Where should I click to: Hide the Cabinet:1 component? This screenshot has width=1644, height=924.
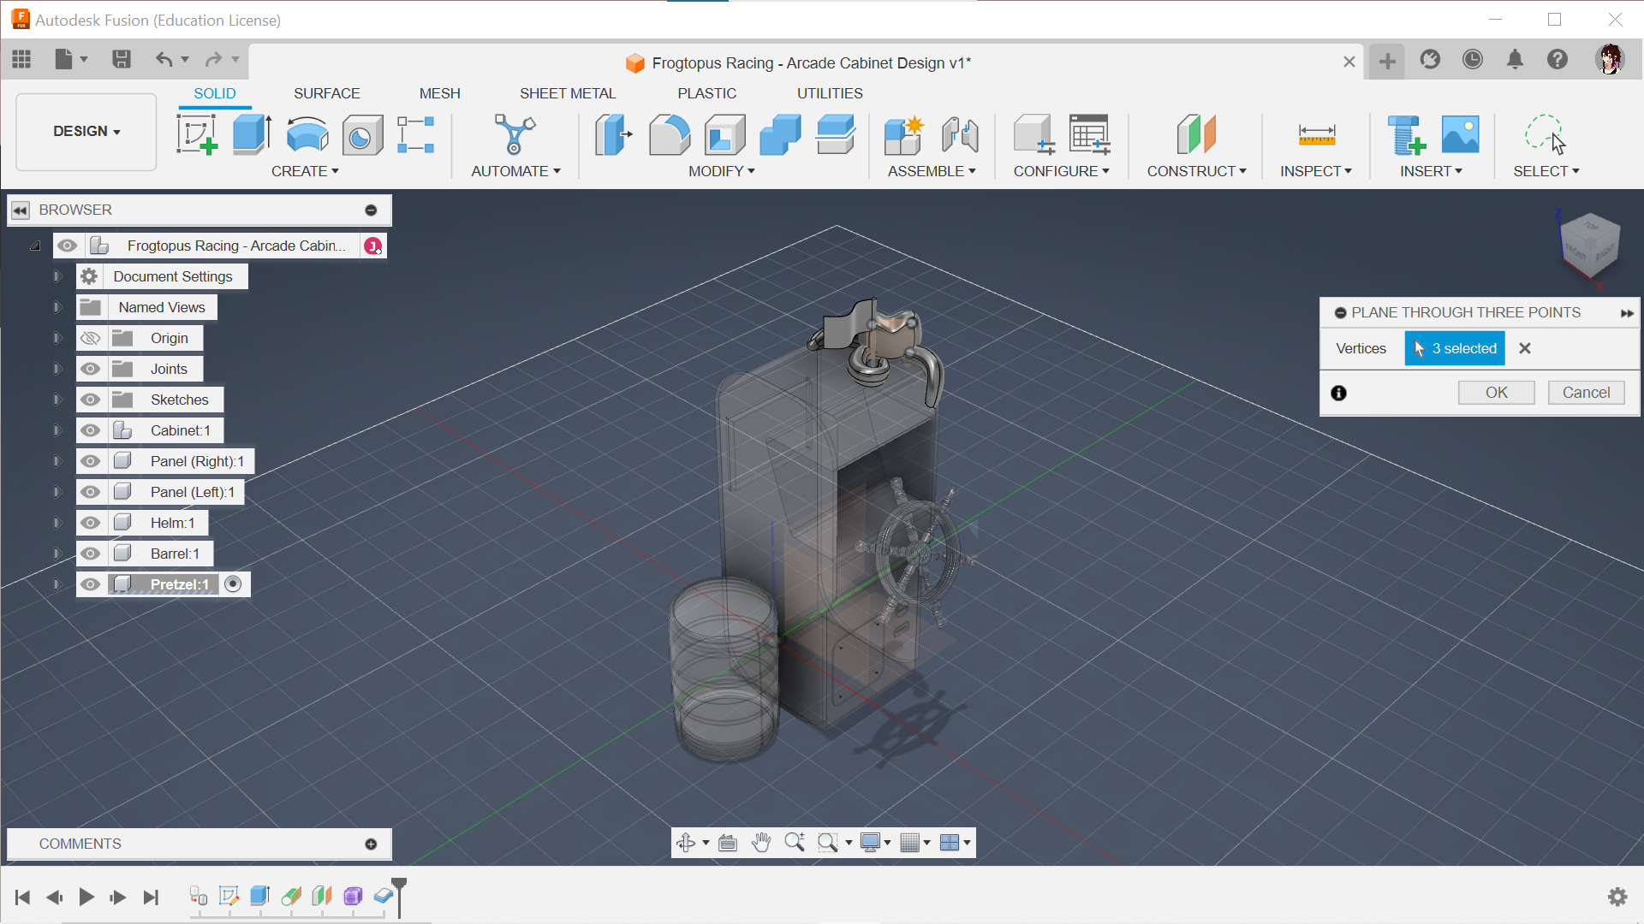90,430
